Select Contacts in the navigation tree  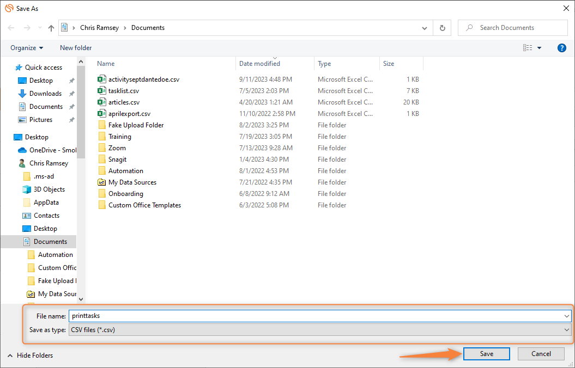(46, 216)
